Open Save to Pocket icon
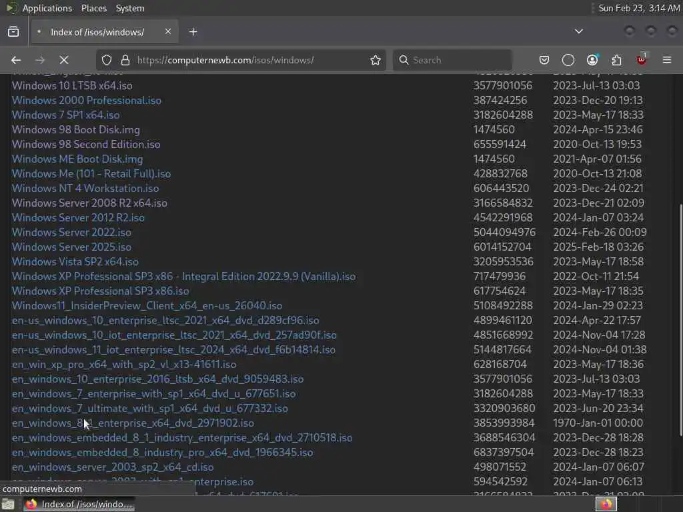 544,60
